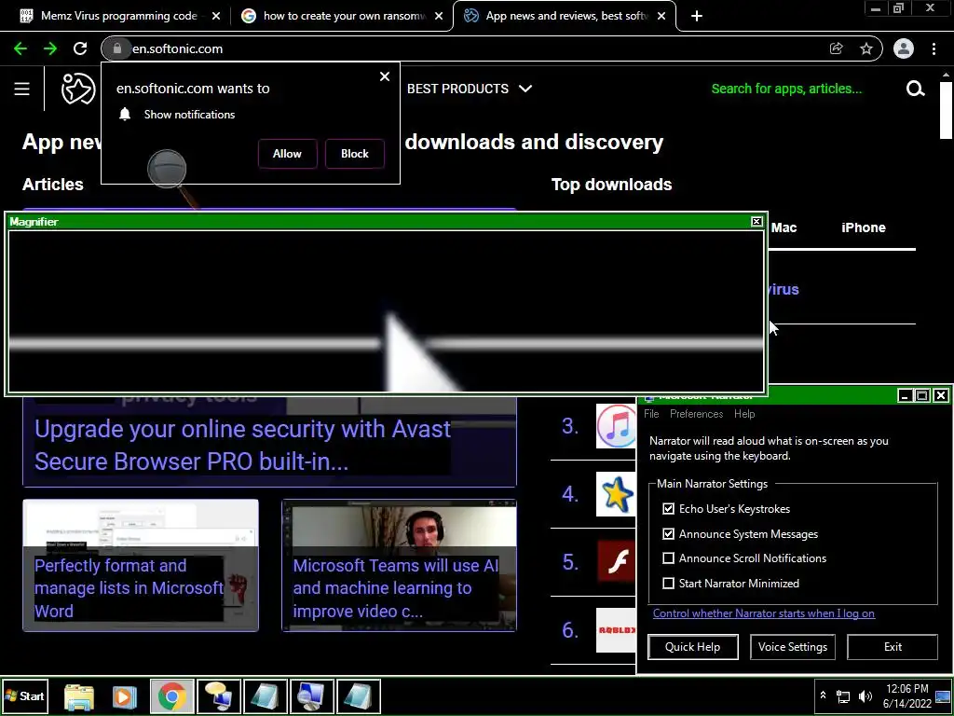954x716 pixels.
Task: Share this page via the share icon
Action: (x=837, y=48)
